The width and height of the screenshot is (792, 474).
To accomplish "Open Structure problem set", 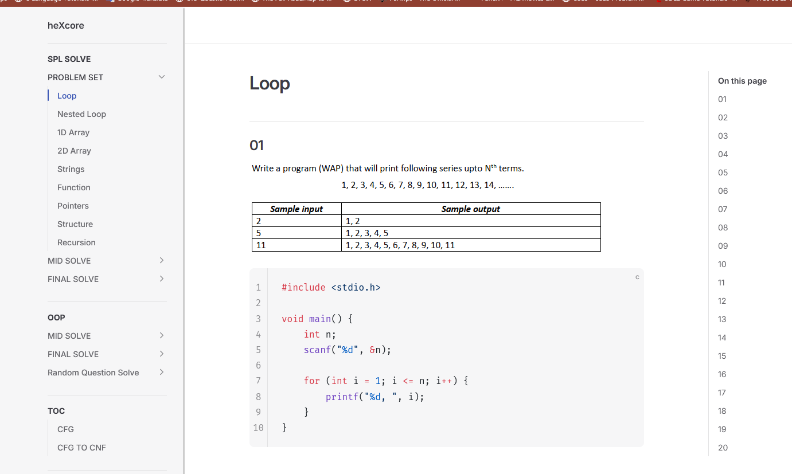I will [x=75, y=224].
